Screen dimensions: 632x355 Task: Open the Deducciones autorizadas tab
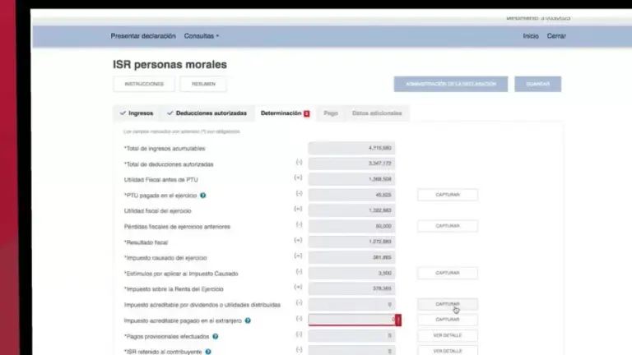click(x=206, y=113)
